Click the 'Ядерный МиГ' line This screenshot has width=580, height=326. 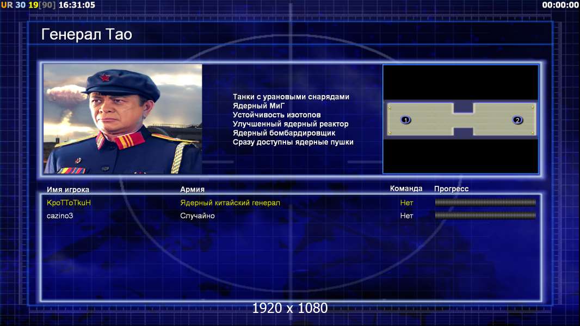[x=259, y=105]
